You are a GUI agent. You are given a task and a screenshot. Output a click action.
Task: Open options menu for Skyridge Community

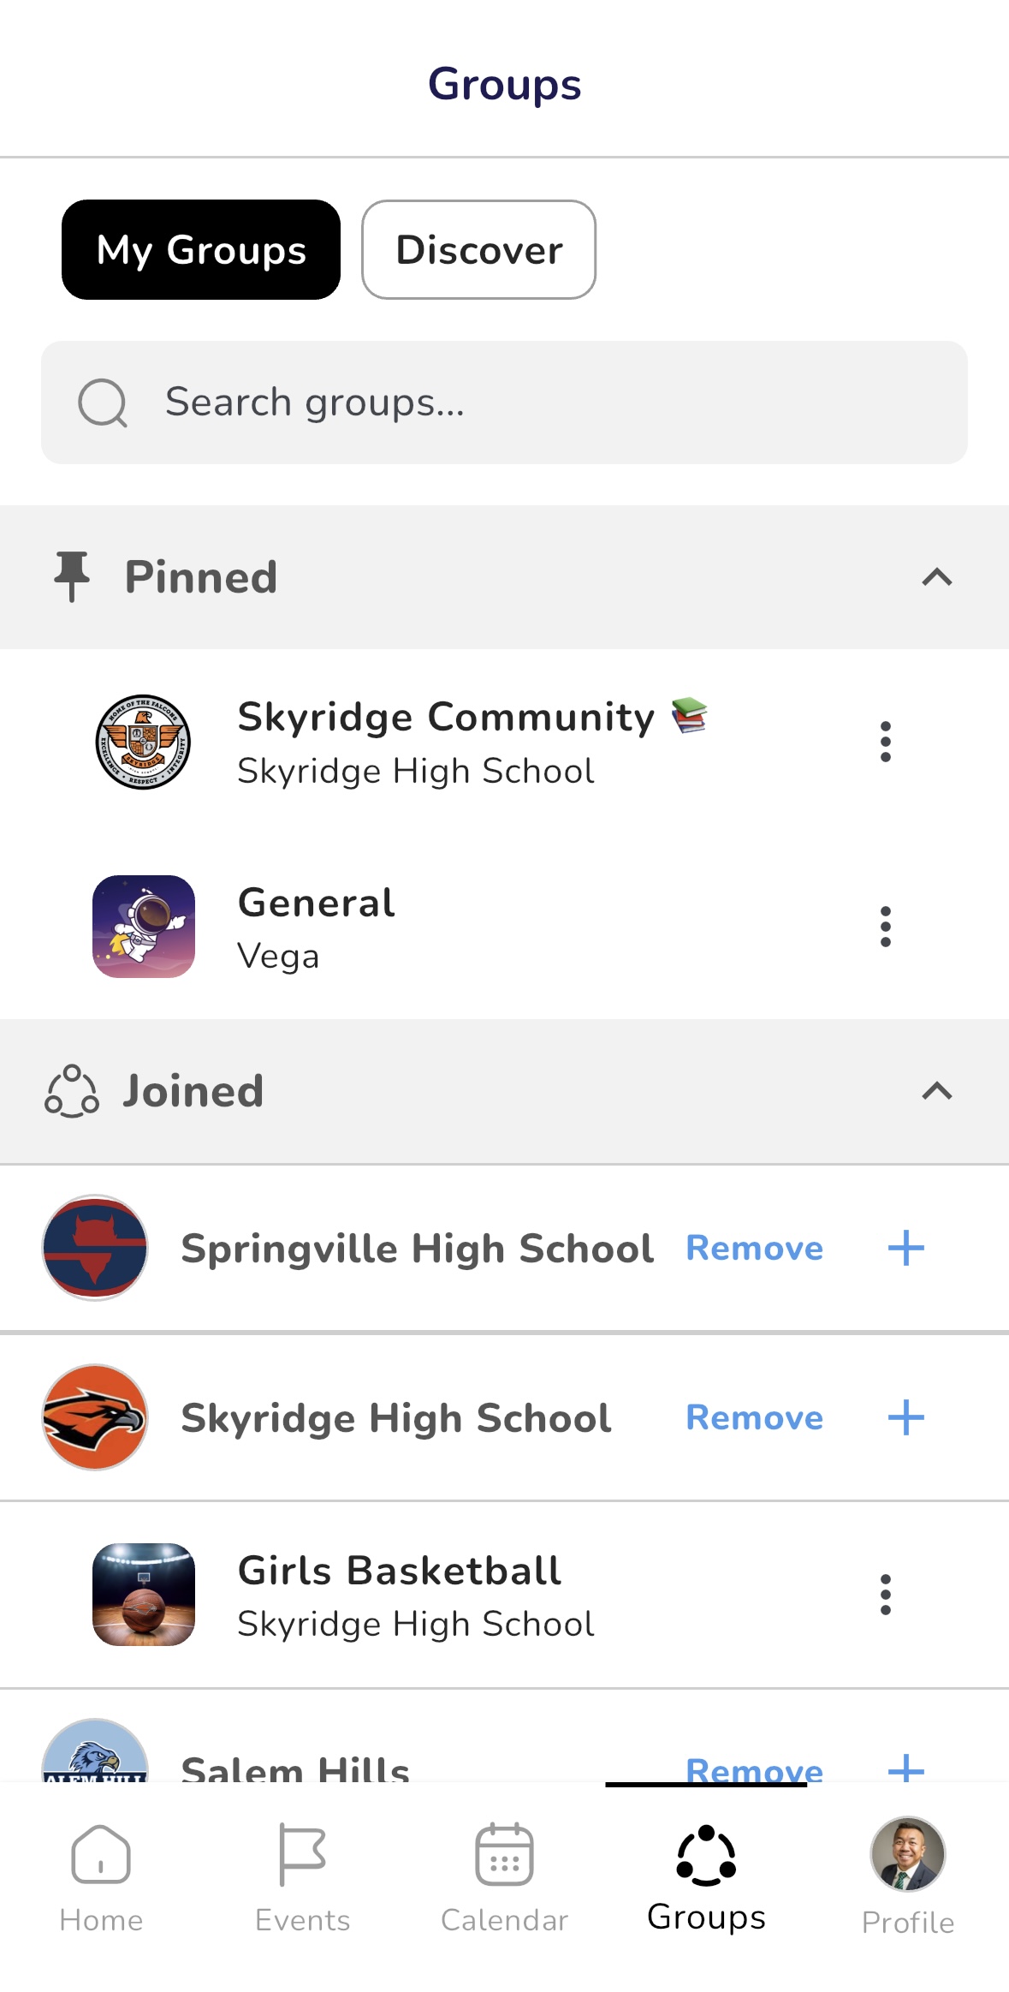pyautogui.click(x=886, y=742)
